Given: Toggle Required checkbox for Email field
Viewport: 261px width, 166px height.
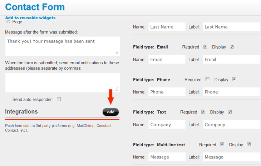Looking at the screenshot, I should coord(205,47).
